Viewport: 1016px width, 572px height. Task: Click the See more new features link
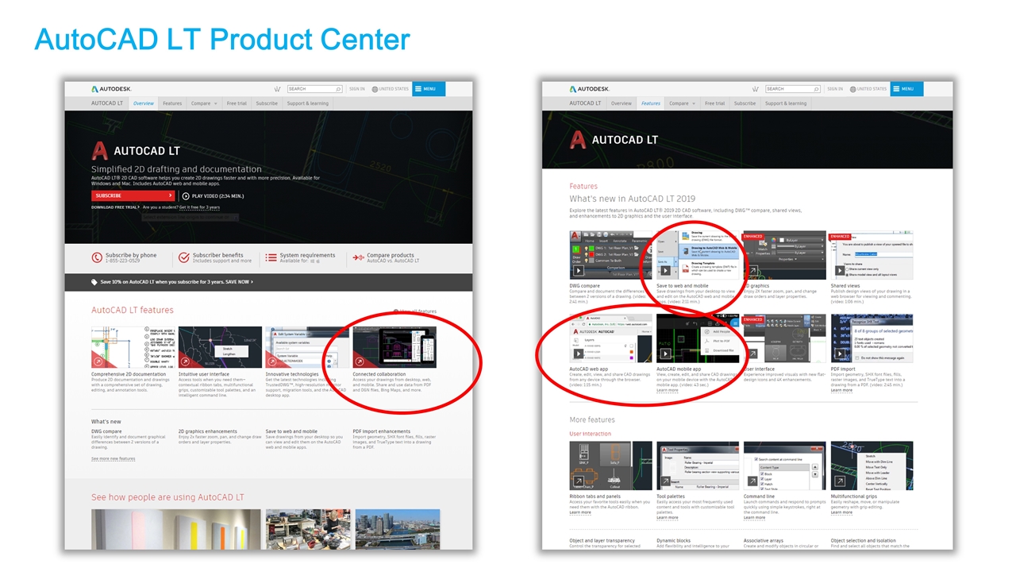(x=113, y=458)
